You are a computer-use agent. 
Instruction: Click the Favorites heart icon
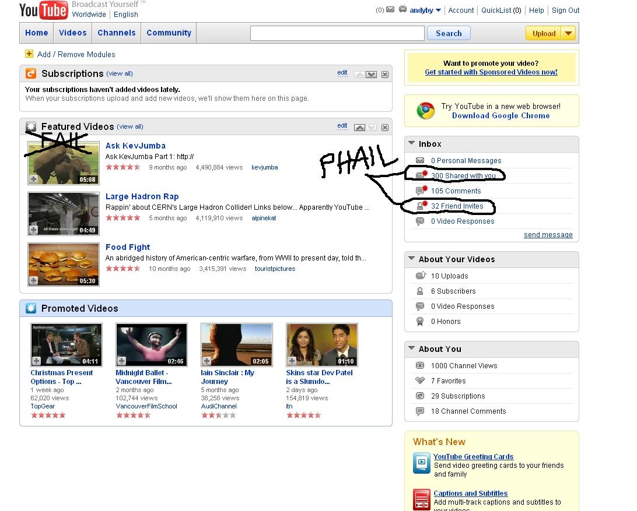[x=420, y=380]
